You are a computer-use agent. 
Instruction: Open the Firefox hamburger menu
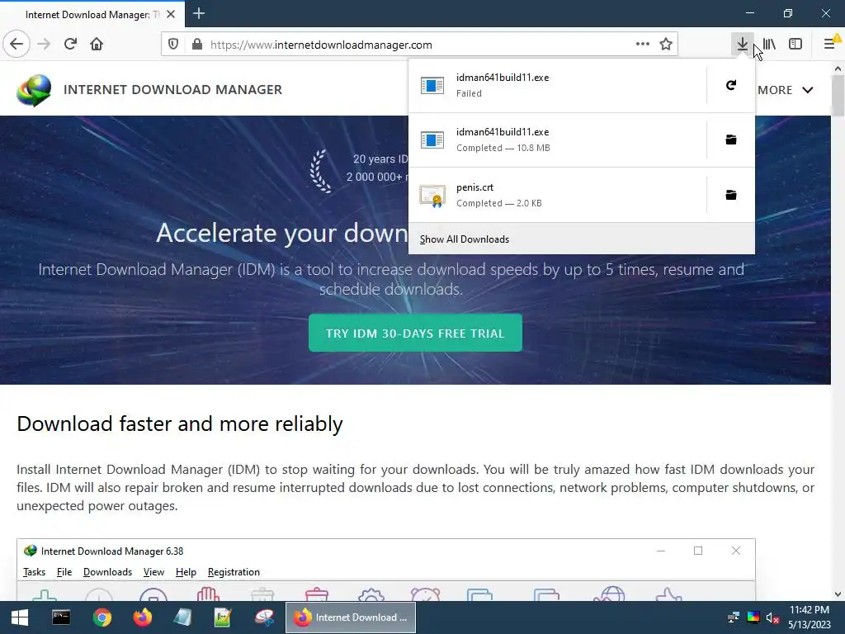830,44
